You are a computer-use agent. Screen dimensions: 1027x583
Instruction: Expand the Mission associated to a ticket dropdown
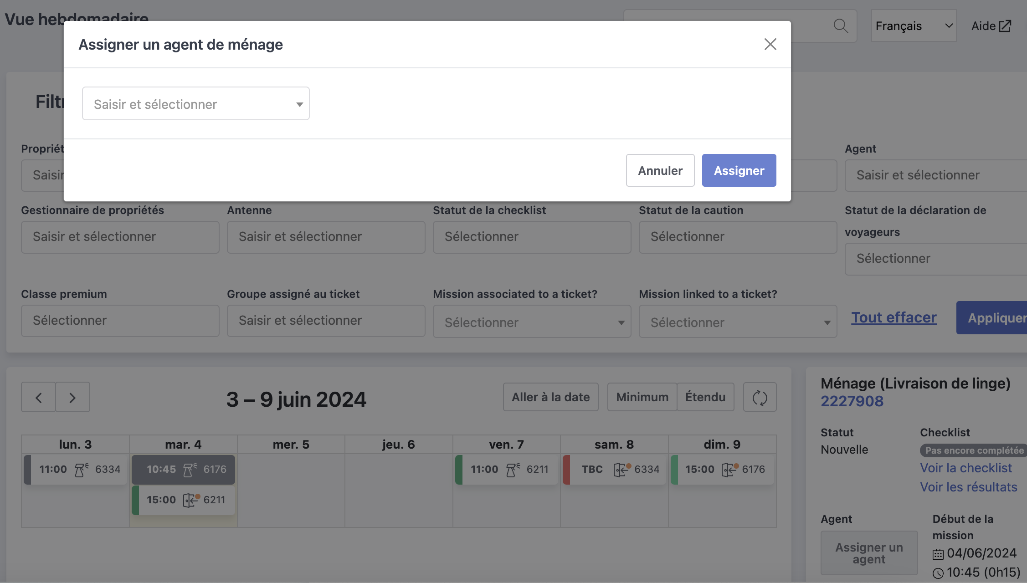pos(532,322)
